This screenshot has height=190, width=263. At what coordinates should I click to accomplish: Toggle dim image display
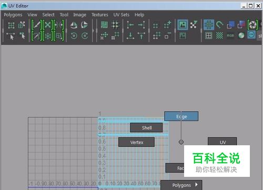click(x=183, y=36)
